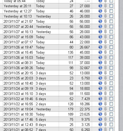
Task: Tick checkbox for 2013/11/23 at 15:10 row
Action: (x=111, y=93)
